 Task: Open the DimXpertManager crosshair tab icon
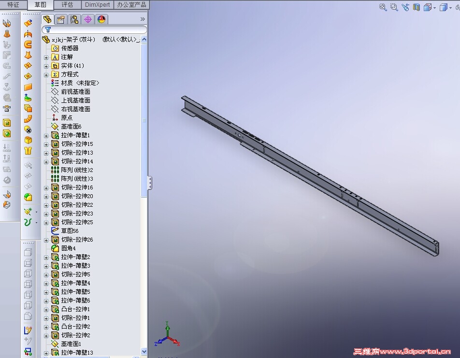88,19
